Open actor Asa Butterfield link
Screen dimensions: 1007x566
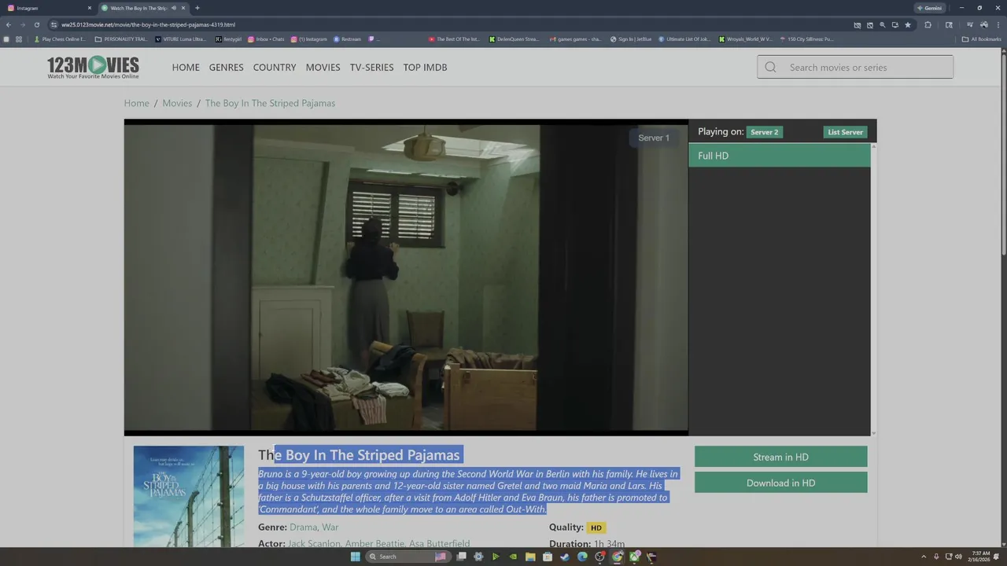440,544
